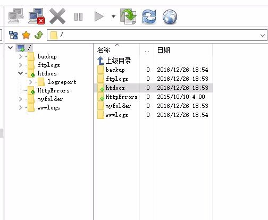Click the Play start transfer icon
Screen dimensions: 268x220
99,16
